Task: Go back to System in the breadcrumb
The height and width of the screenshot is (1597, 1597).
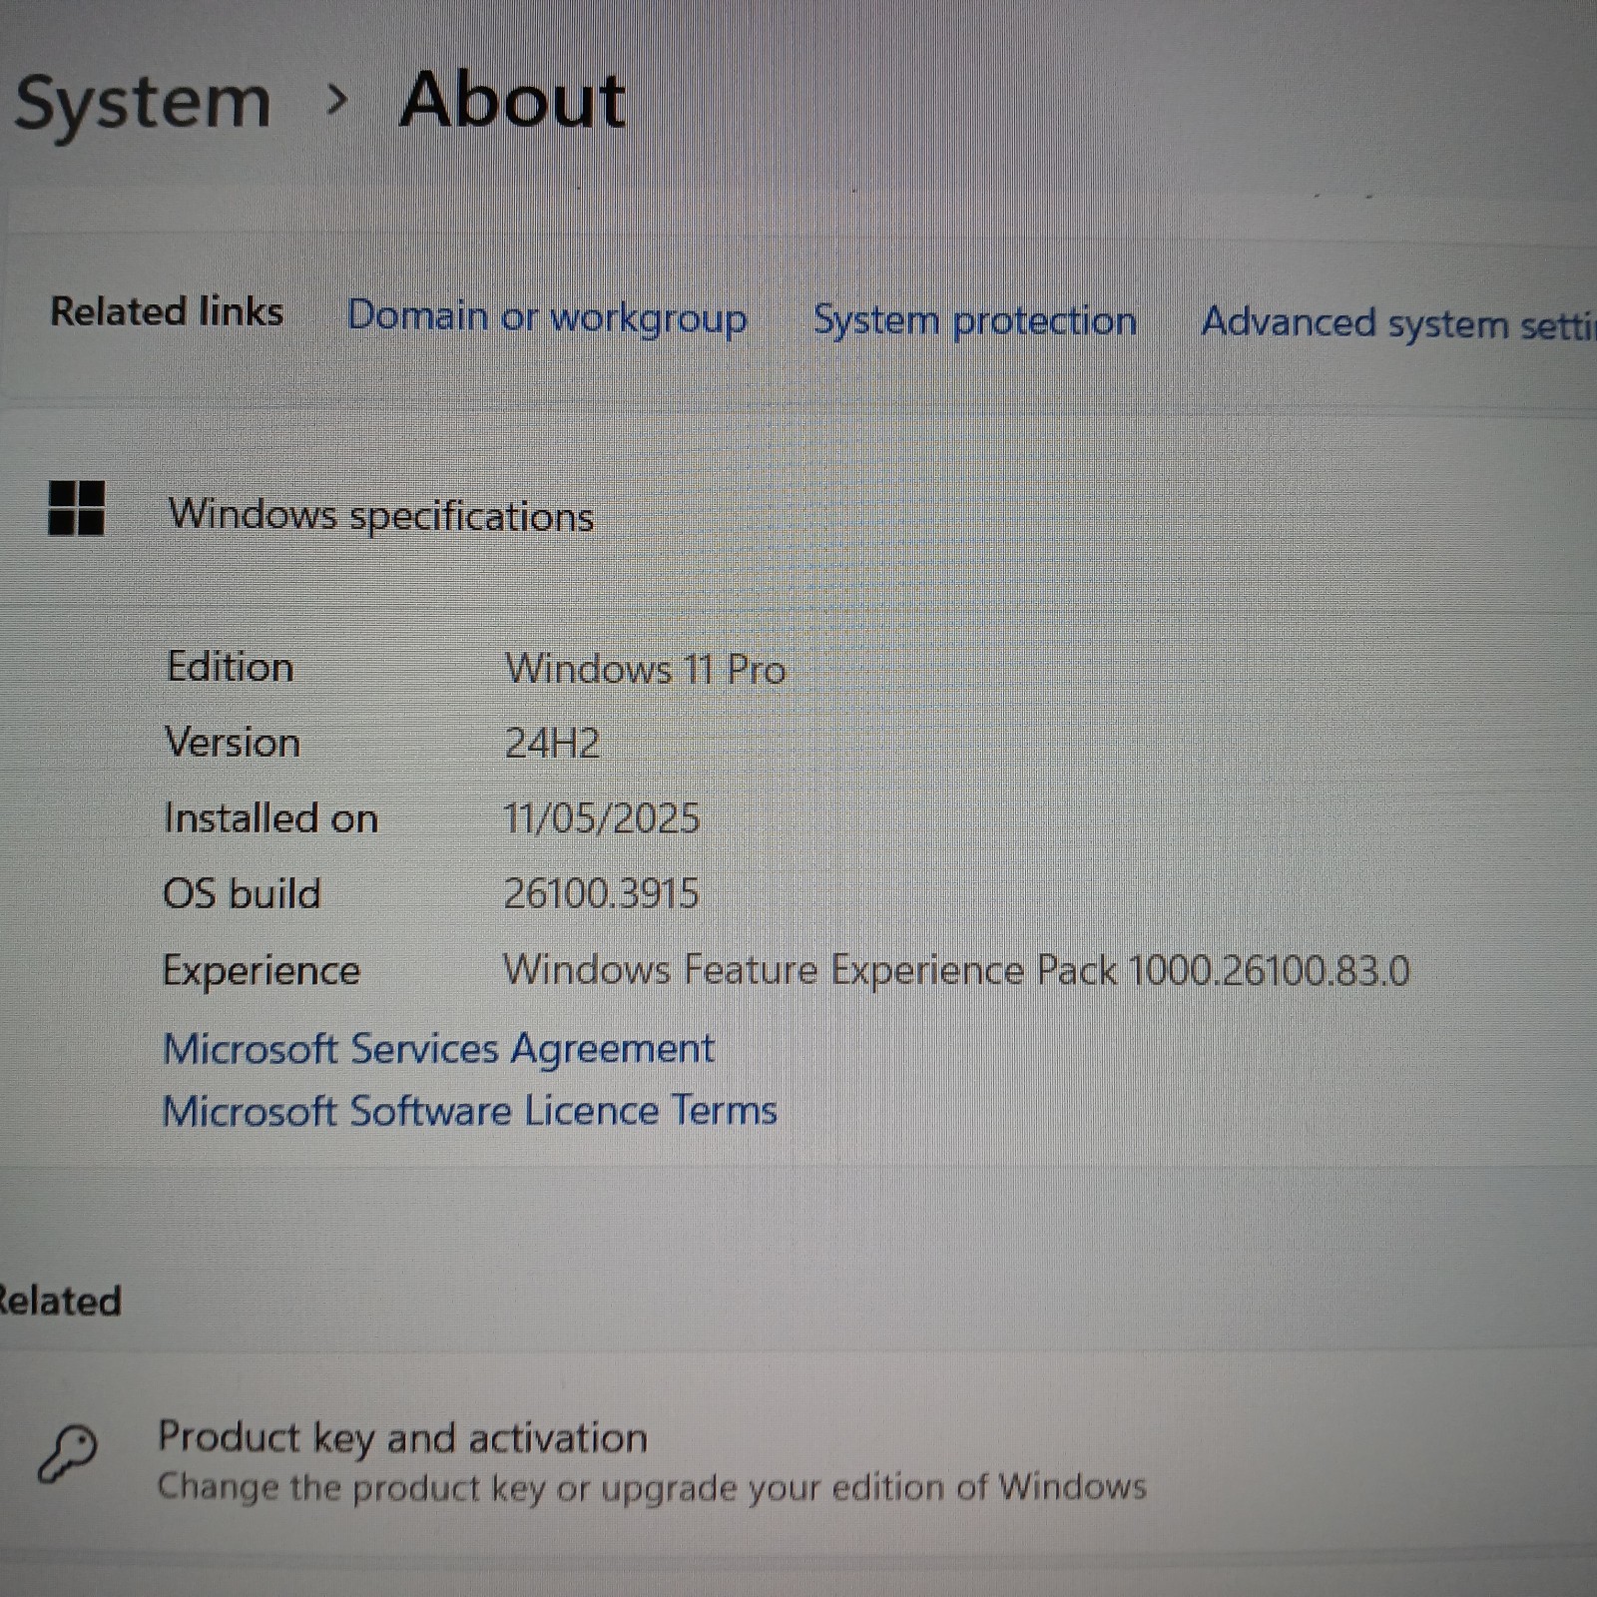Action: click(x=143, y=103)
